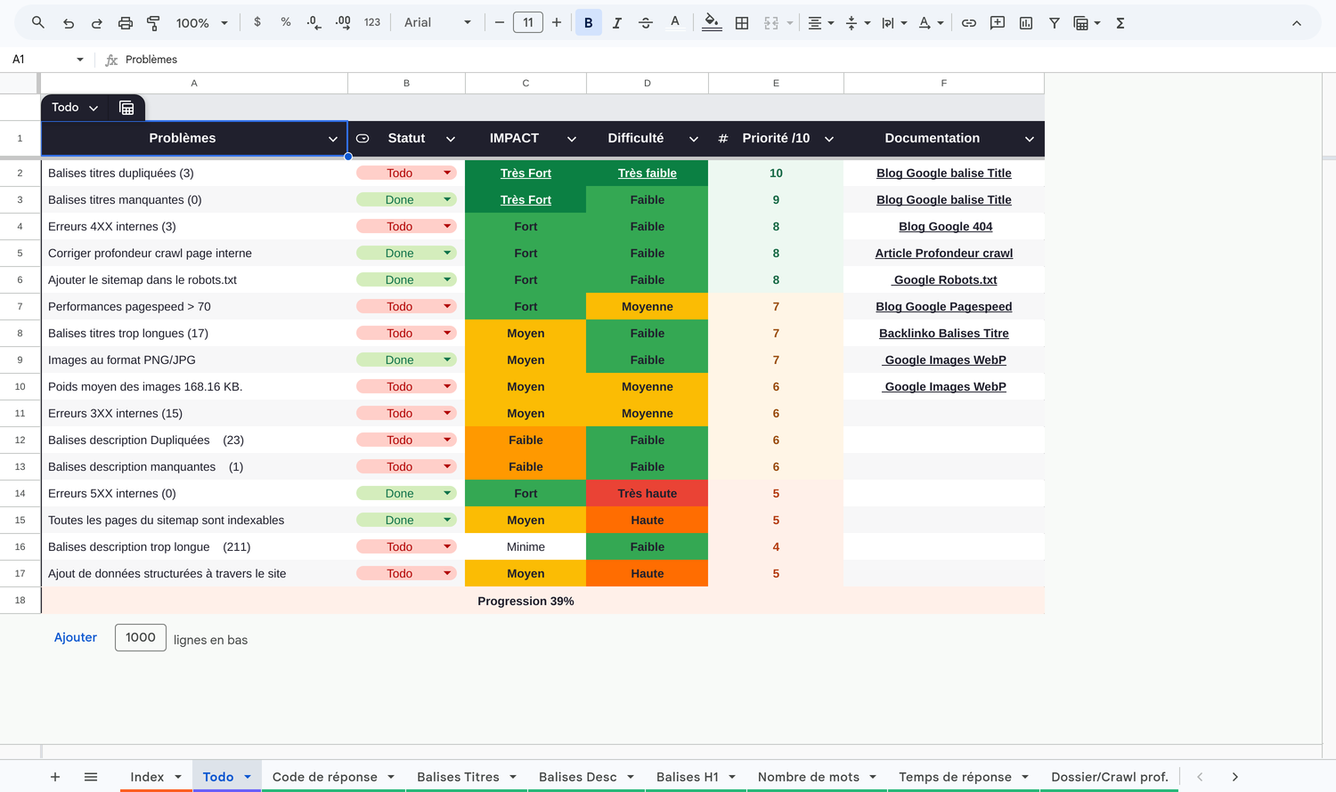Open Backlinko Balises Titre link
The image size is (1336, 792).
click(x=944, y=333)
